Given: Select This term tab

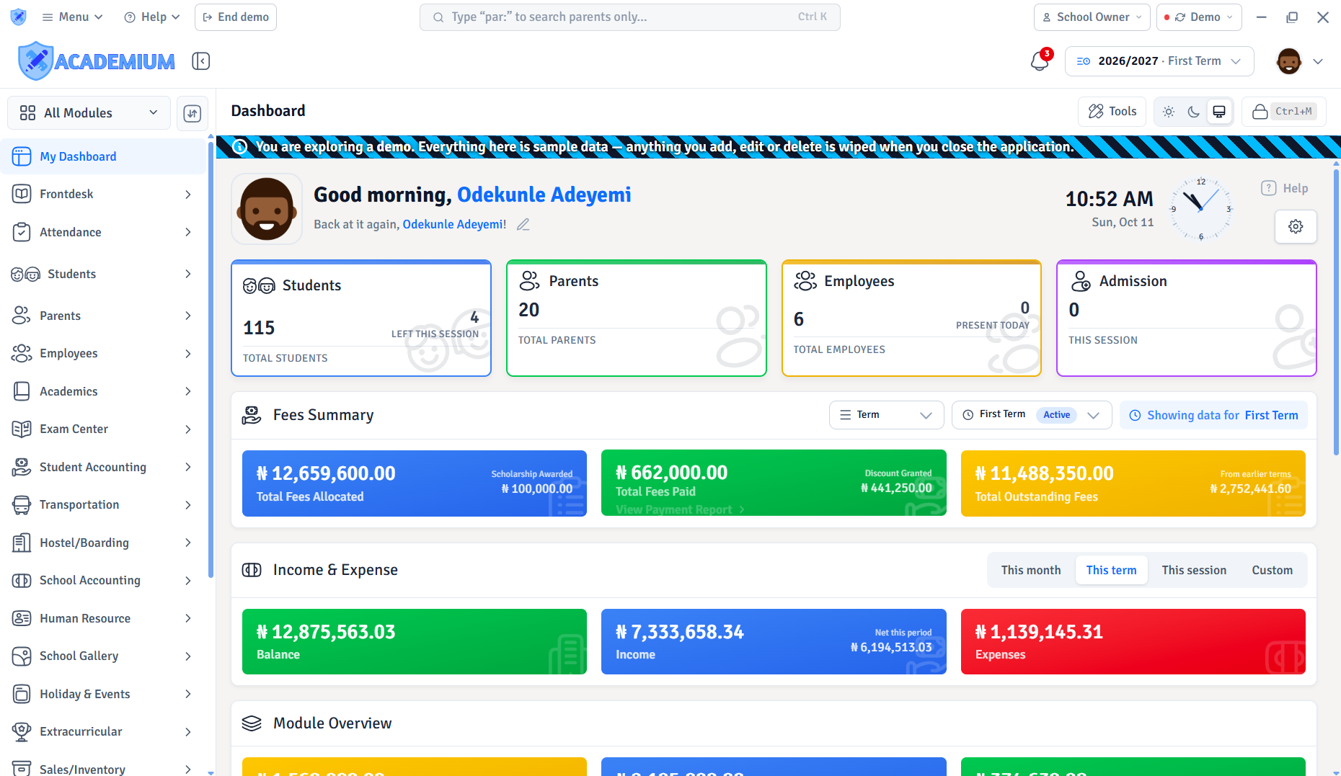Looking at the screenshot, I should point(1111,571).
